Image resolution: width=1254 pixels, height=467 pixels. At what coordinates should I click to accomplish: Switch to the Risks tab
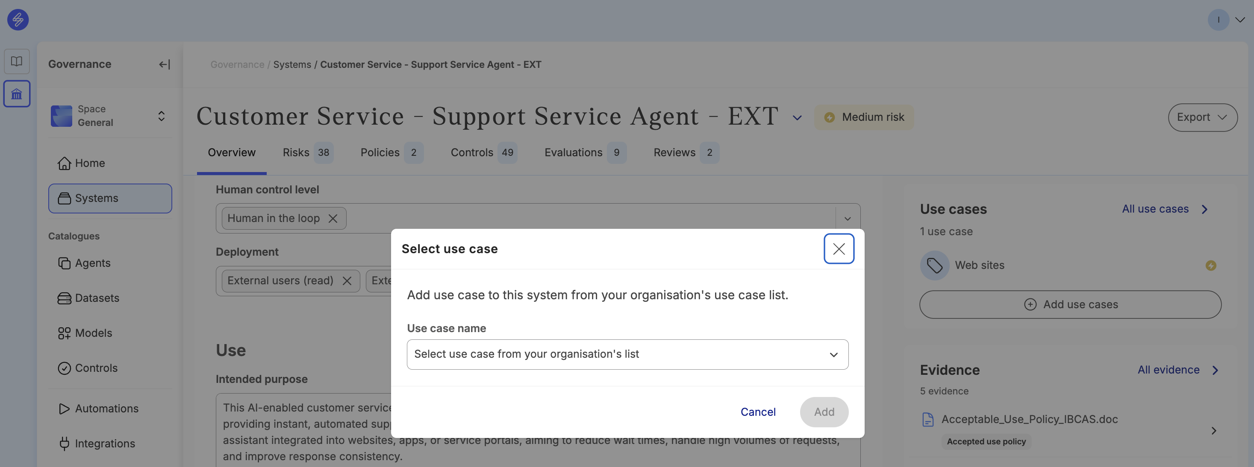tap(307, 152)
